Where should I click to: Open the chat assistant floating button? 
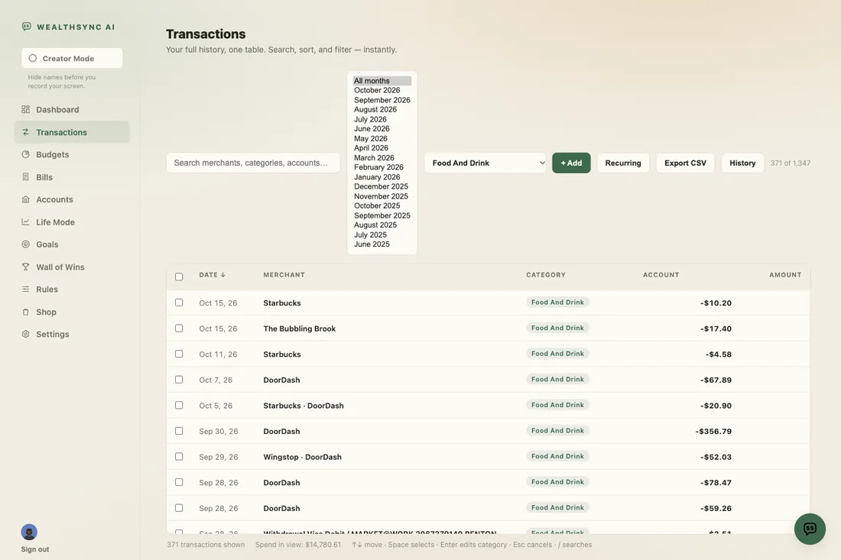810,529
